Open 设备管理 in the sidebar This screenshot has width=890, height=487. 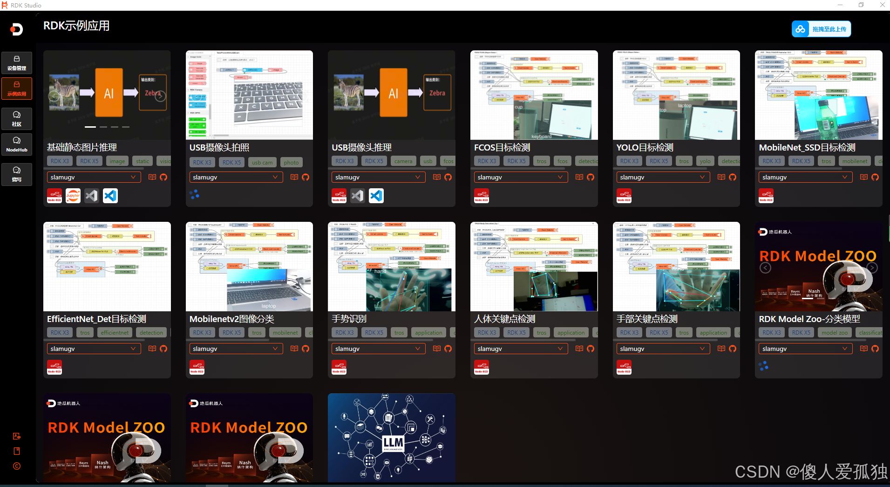17,63
